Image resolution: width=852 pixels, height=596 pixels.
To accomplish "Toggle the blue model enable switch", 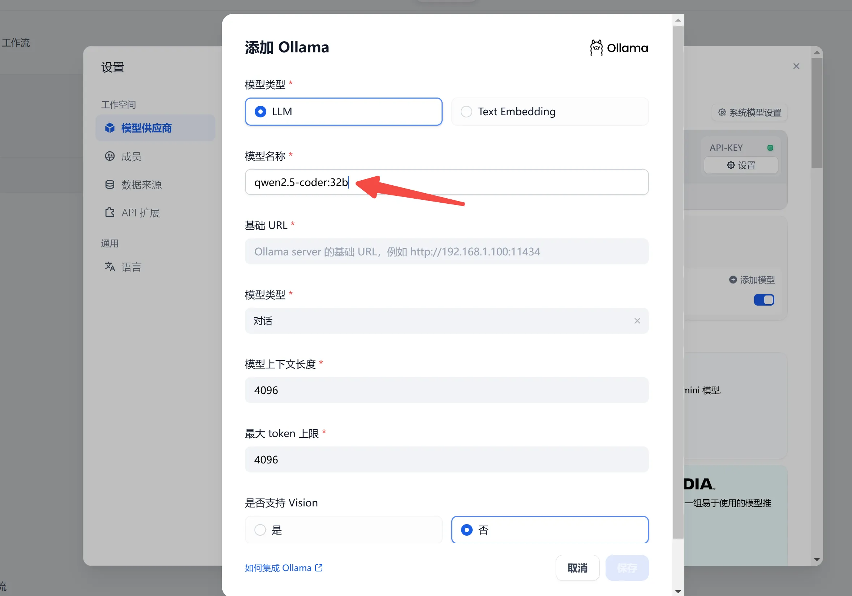I will pos(764,300).
